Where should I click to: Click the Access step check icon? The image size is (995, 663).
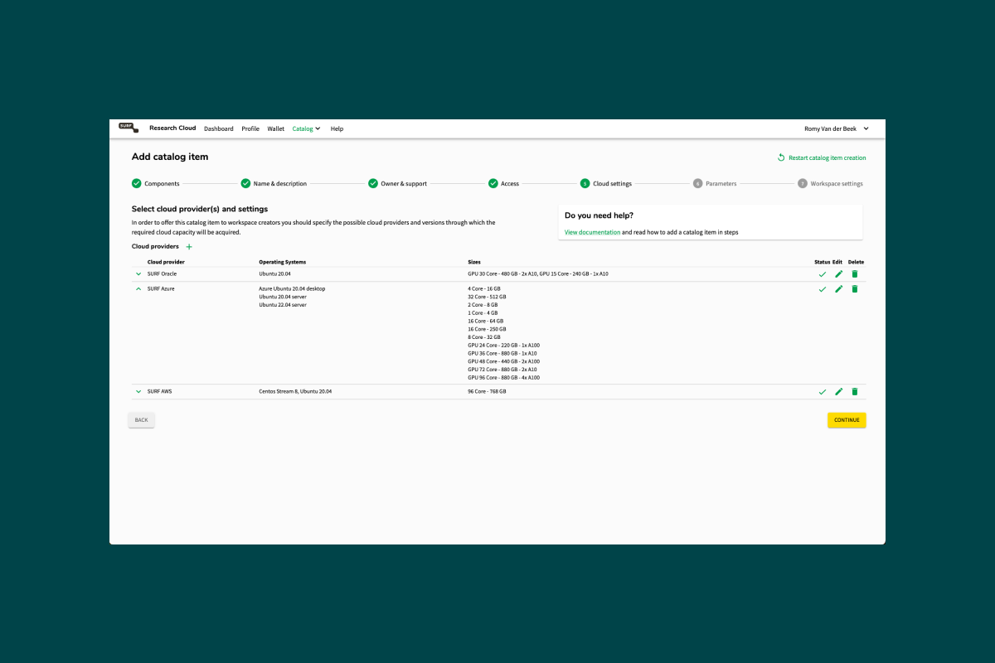493,183
